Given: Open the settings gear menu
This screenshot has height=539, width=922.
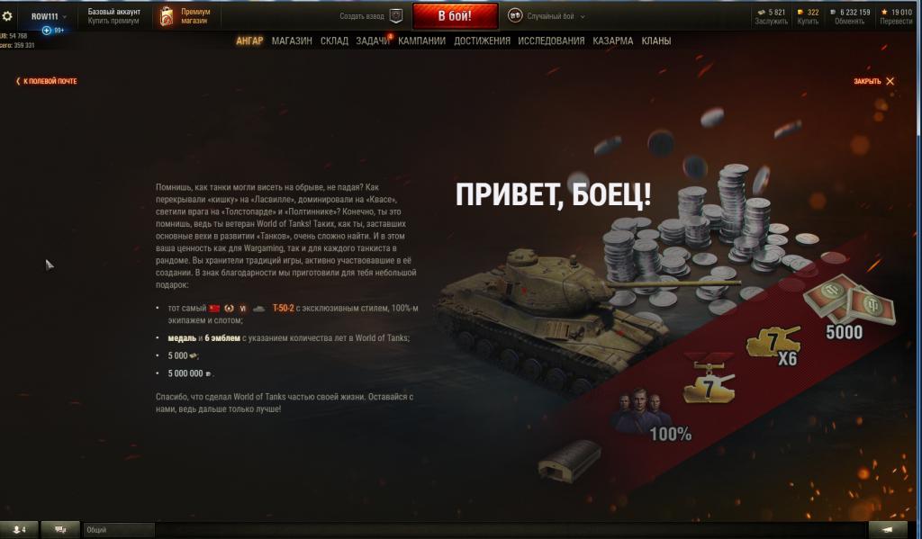Looking at the screenshot, I should pyautogui.click(x=7, y=16).
